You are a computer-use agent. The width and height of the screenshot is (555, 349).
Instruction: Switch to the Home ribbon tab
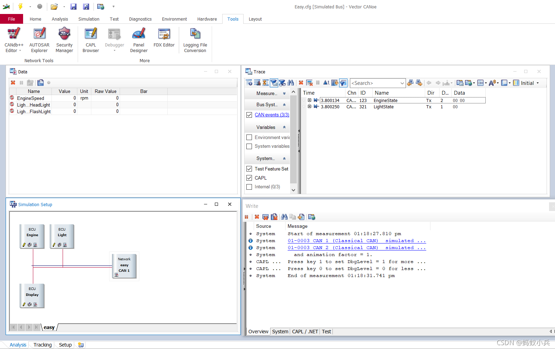click(35, 19)
